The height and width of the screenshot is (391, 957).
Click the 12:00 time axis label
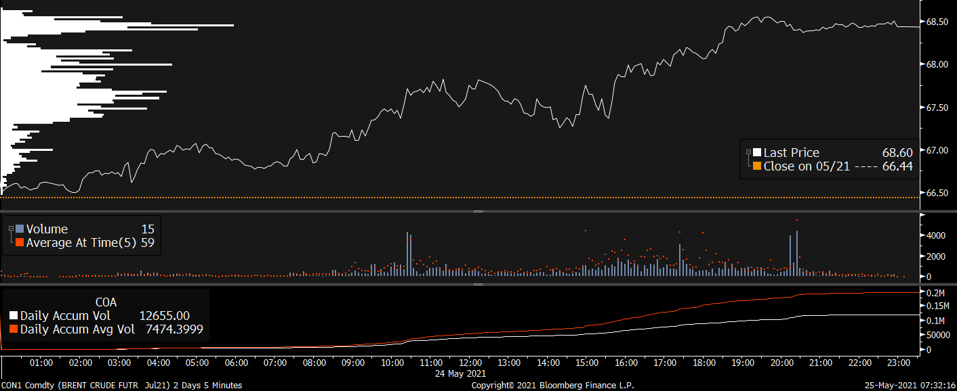470,363
